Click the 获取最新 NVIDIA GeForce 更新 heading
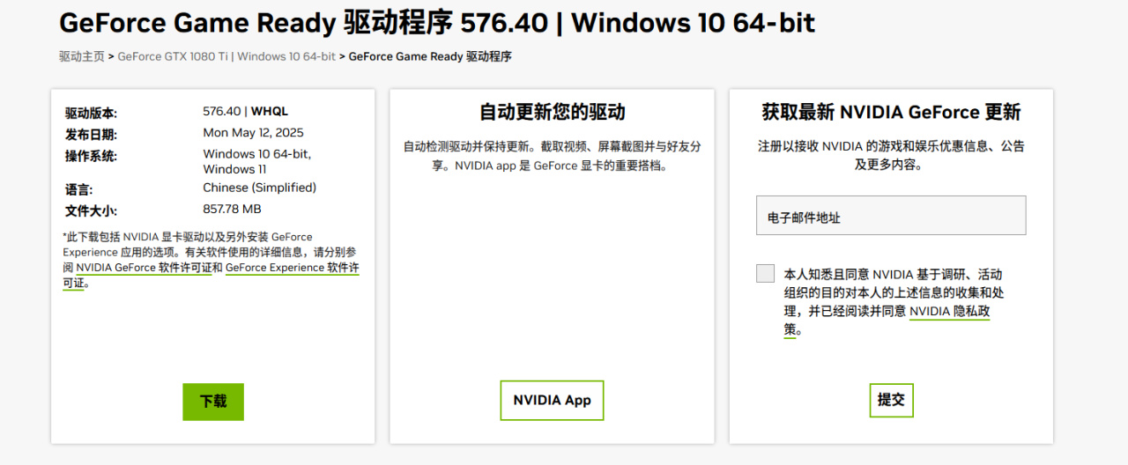The width and height of the screenshot is (1128, 465). pos(891,112)
